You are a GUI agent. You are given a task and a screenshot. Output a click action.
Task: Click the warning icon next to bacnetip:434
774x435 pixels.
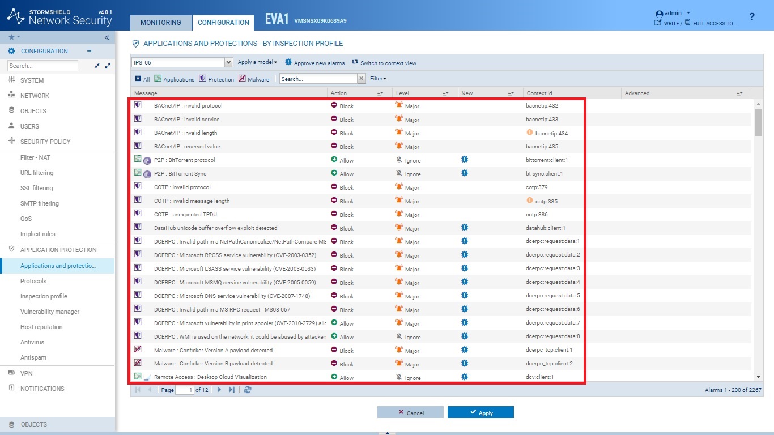coord(530,133)
